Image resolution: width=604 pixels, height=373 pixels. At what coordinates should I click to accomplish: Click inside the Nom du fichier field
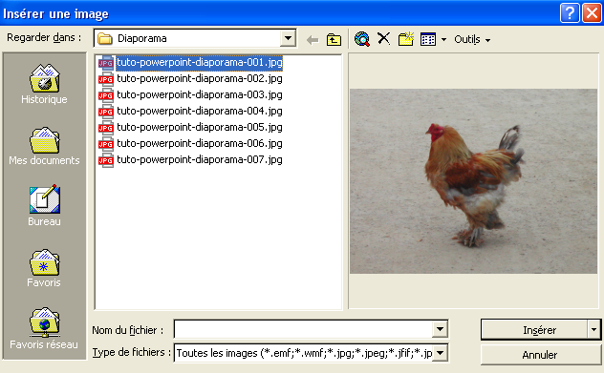[x=304, y=329]
